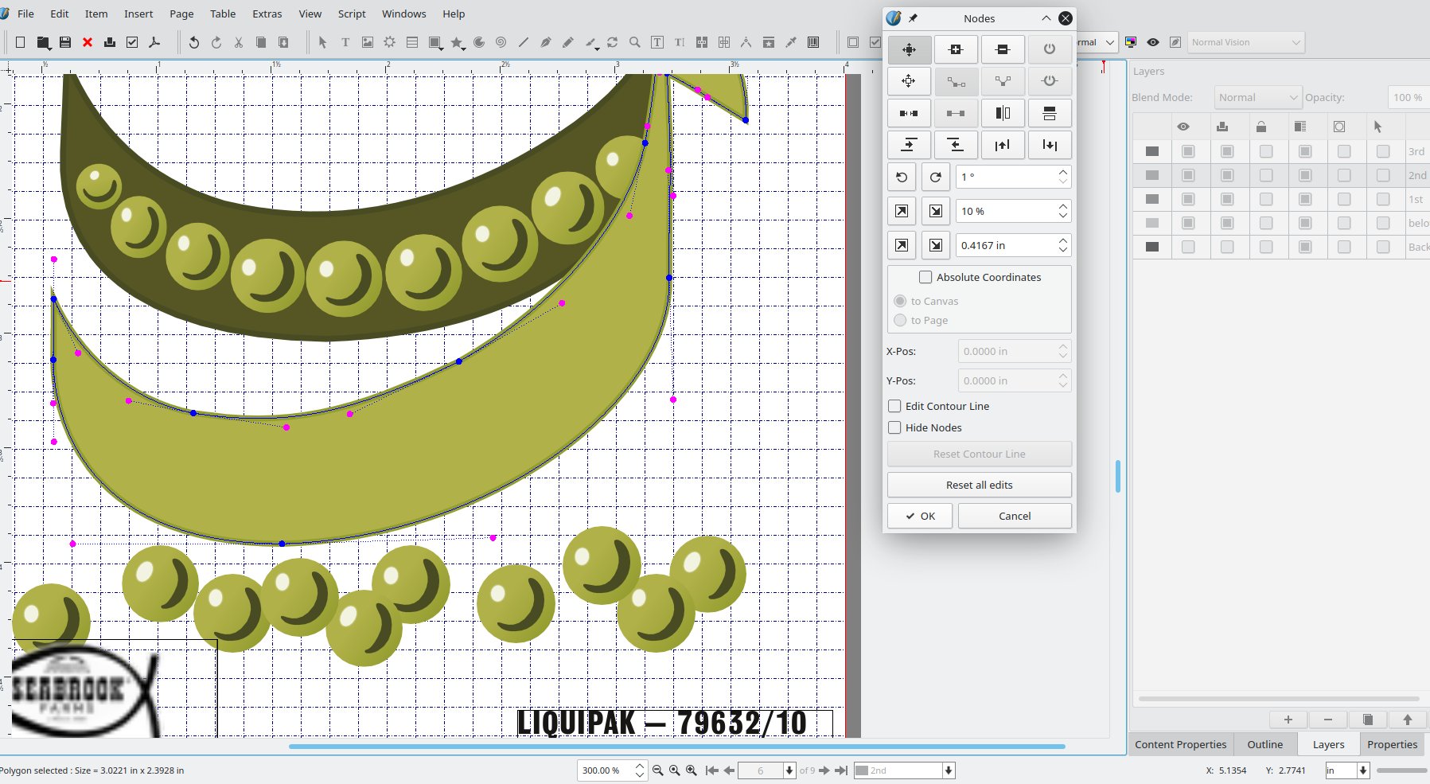Click OK in the Nodes dialog
The image size is (1430, 784).
pos(921,516)
